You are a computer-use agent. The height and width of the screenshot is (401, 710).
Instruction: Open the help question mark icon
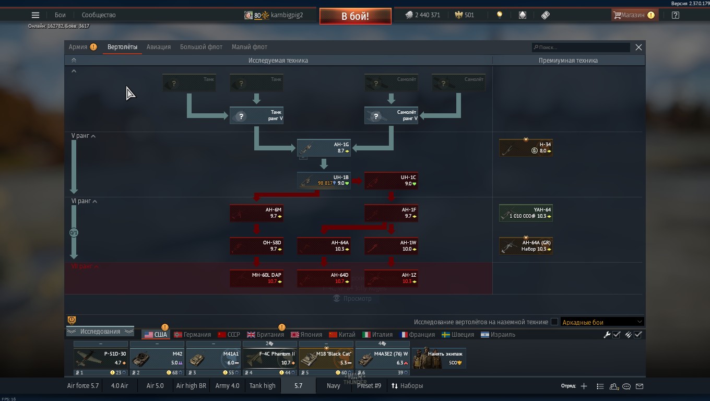(x=676, y=15)
